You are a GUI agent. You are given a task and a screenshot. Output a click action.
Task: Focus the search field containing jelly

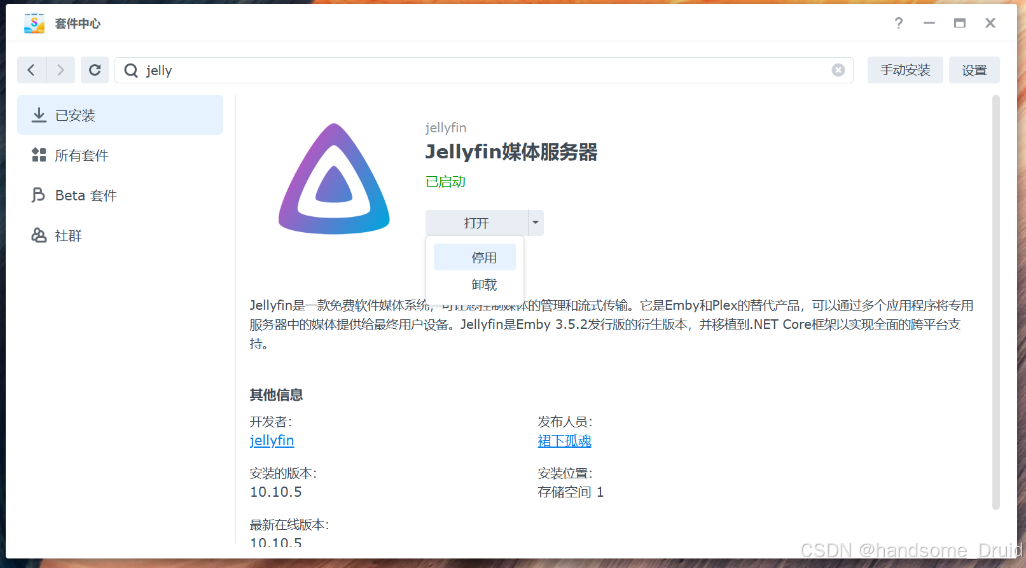point(483,70)
